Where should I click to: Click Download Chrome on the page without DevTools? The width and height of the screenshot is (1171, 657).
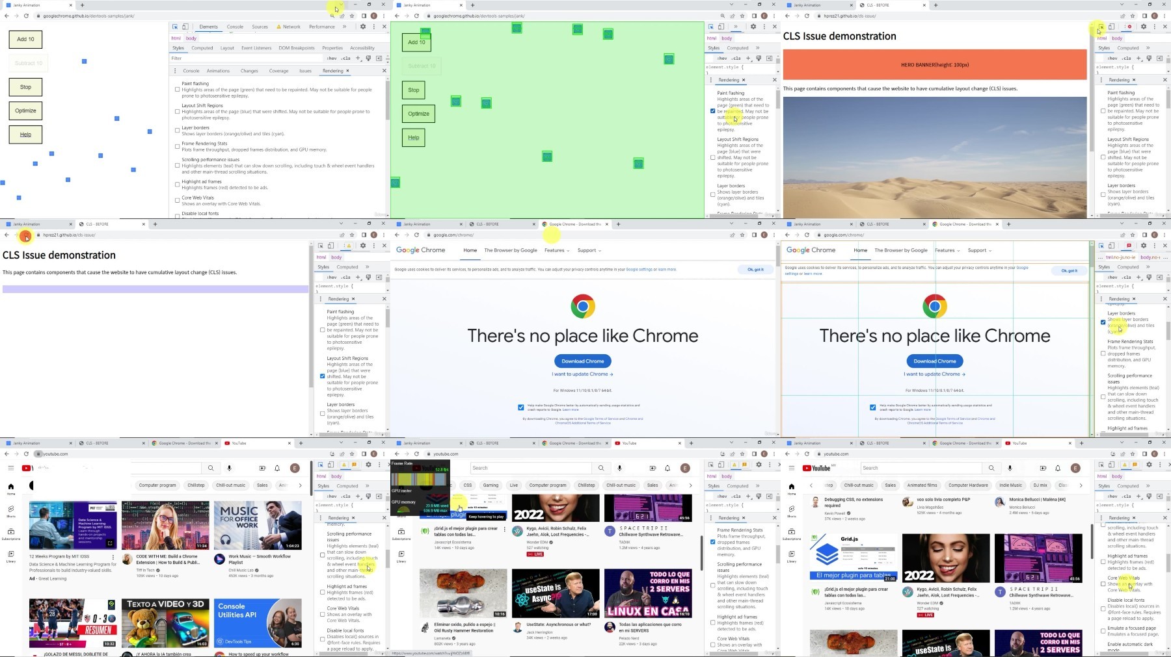pyautogui.click(x=583, y=361)
